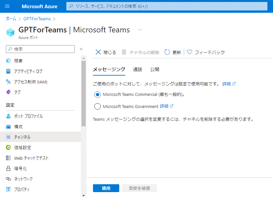Screen dimensions: 273x197
Task: Click the 暗号化 lock icon
Action: [x=8, y=169]
